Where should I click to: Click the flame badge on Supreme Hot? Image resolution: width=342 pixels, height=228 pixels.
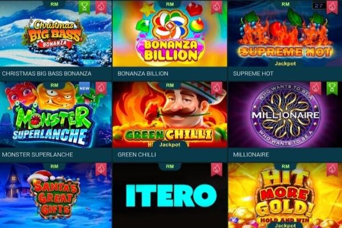332,7
